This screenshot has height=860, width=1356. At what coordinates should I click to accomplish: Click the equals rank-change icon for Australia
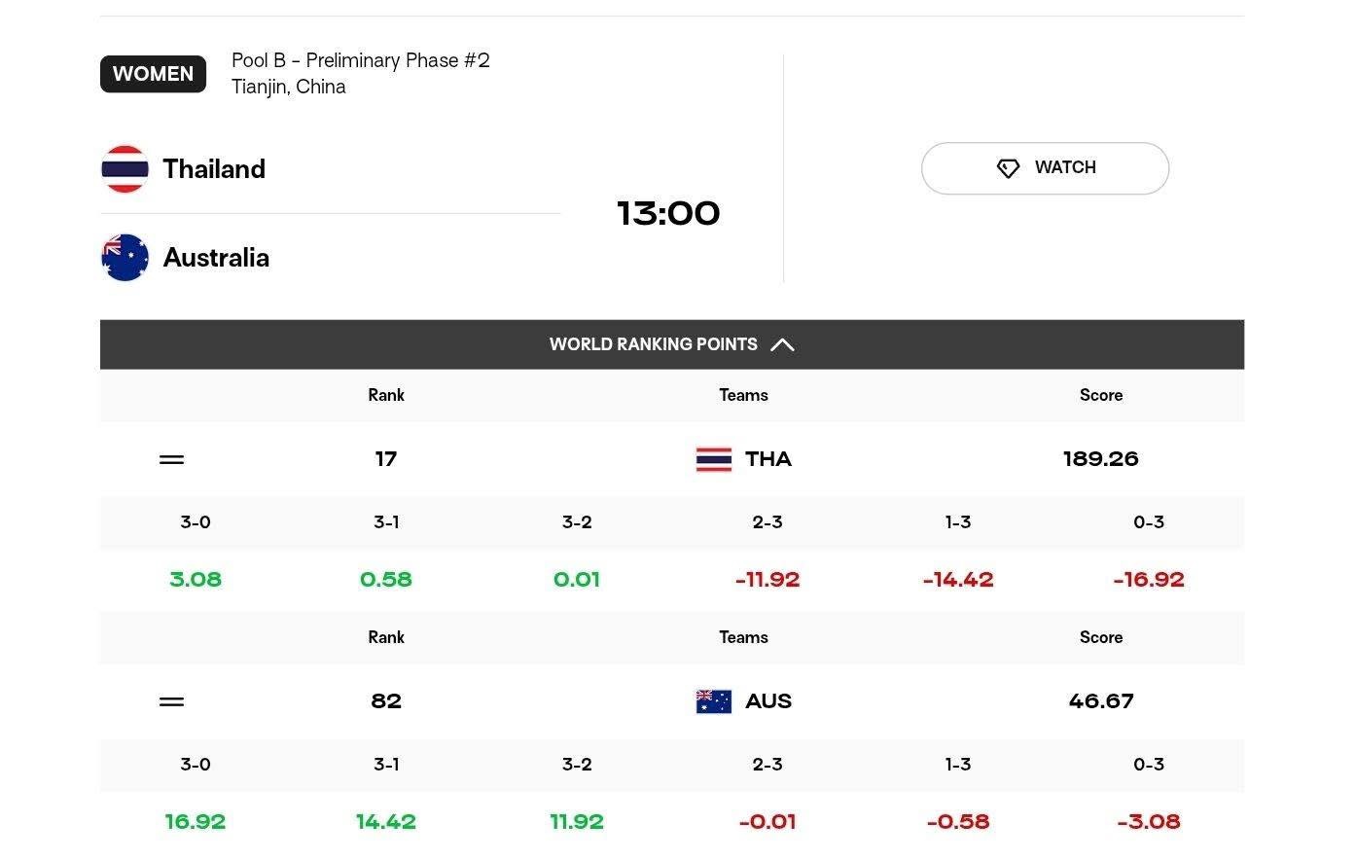pyautogui.click(x=171, y=701)
